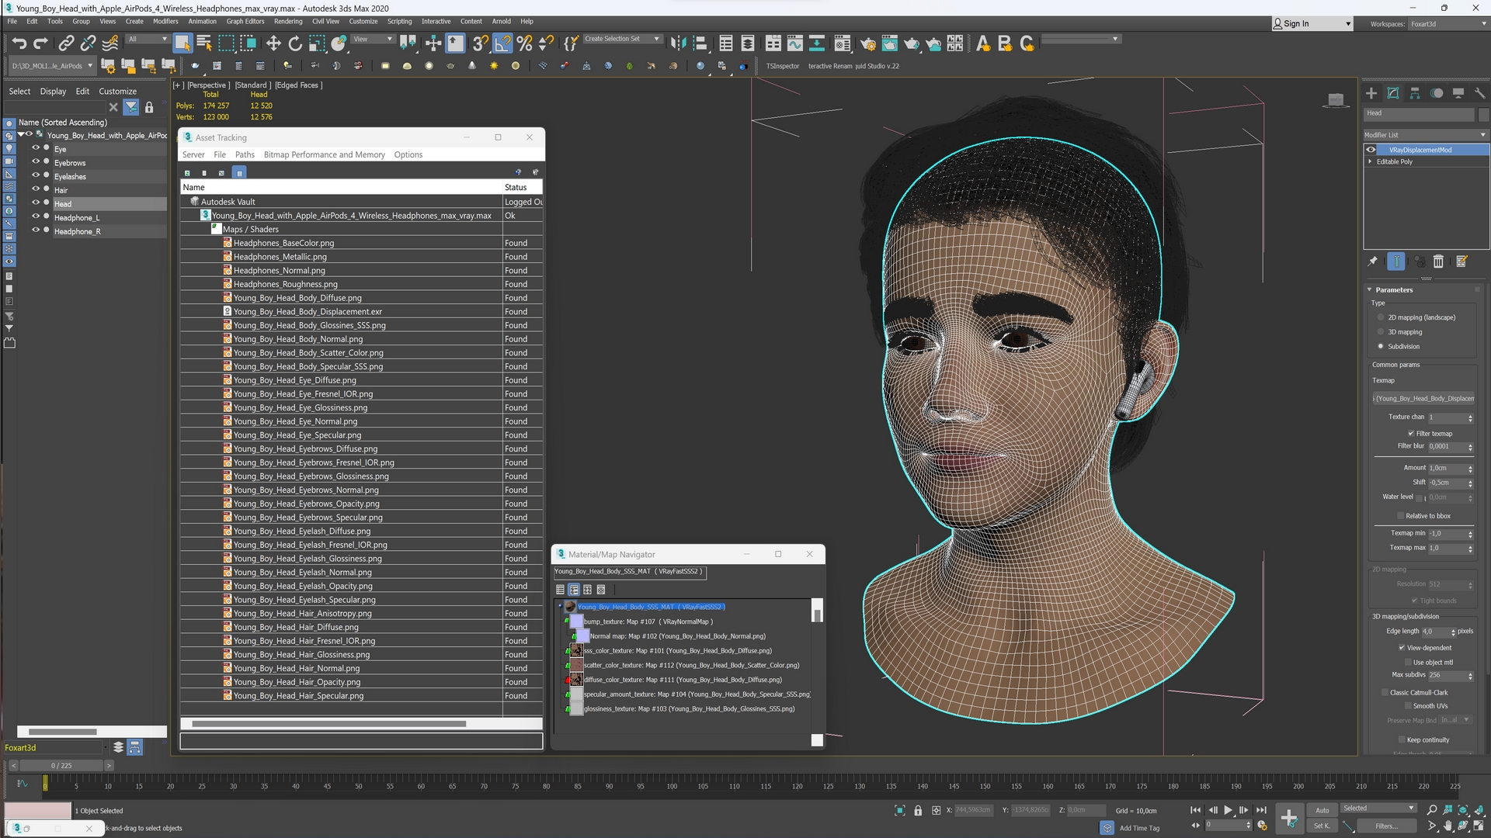Image resolution: width=1491 pixels, height=838 pixels.
Task: Open the View reference coordinate dropdown
Action: coord(374,39)
